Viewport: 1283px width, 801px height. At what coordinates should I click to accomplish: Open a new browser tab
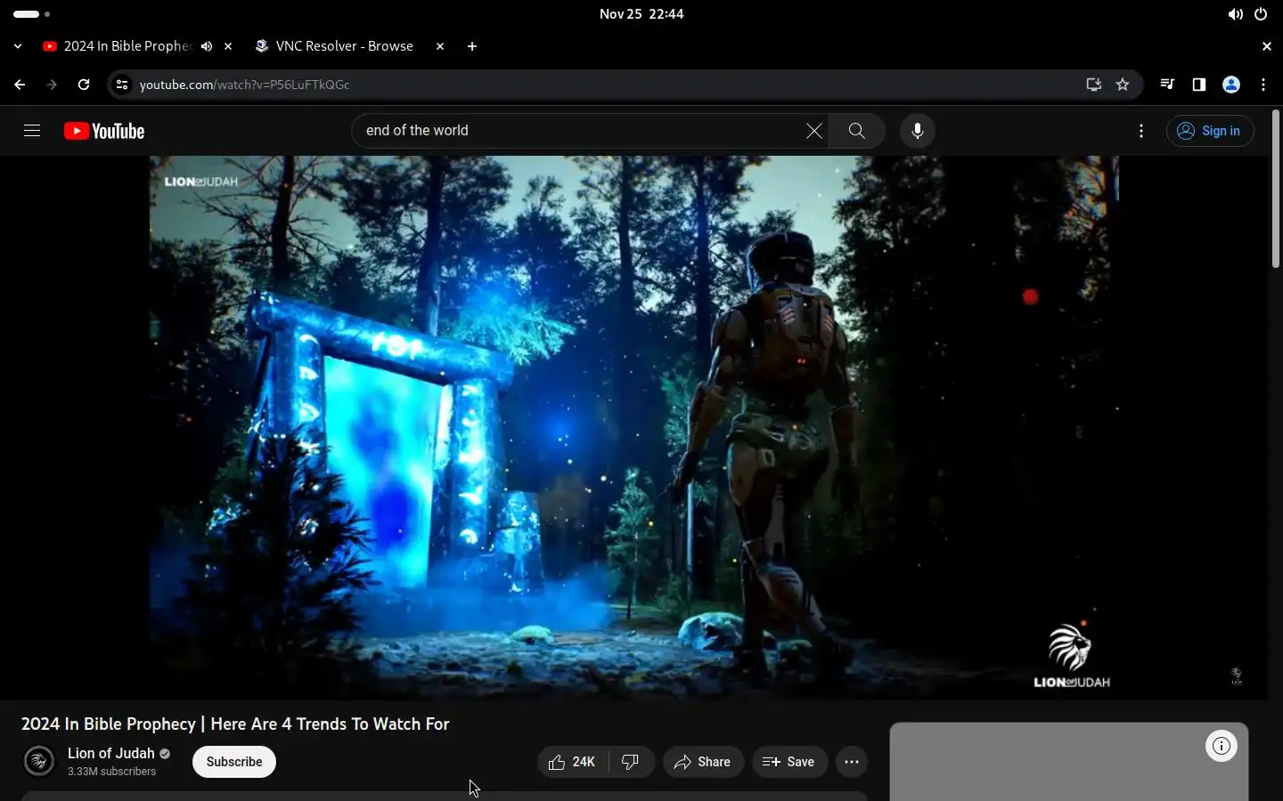tap(472, 46)
